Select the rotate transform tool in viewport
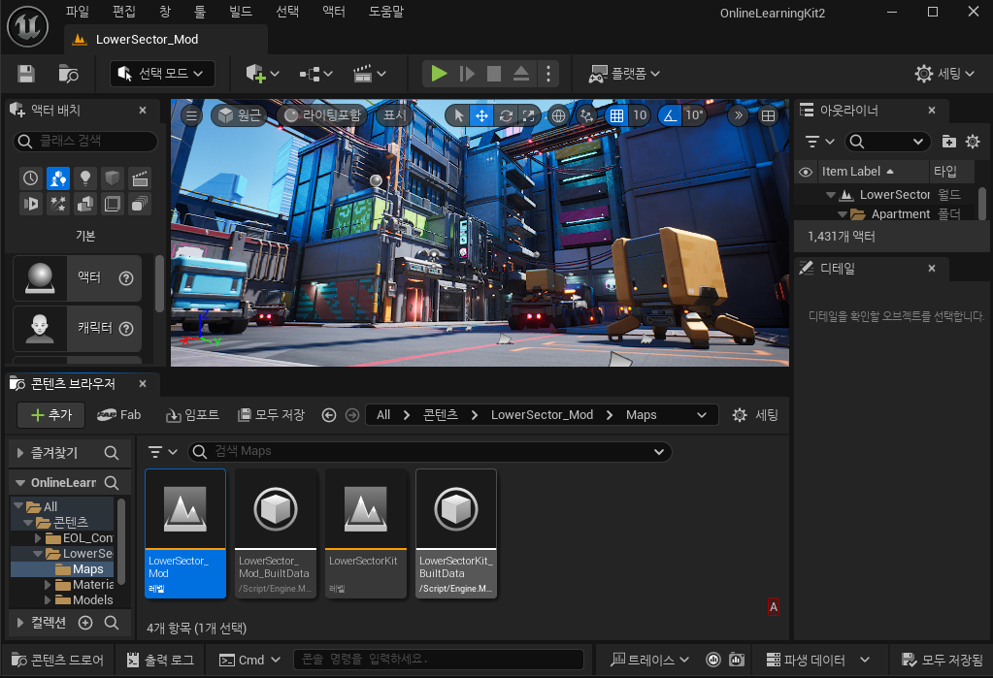This screenshot has height=678, width=993. point(506,115)
